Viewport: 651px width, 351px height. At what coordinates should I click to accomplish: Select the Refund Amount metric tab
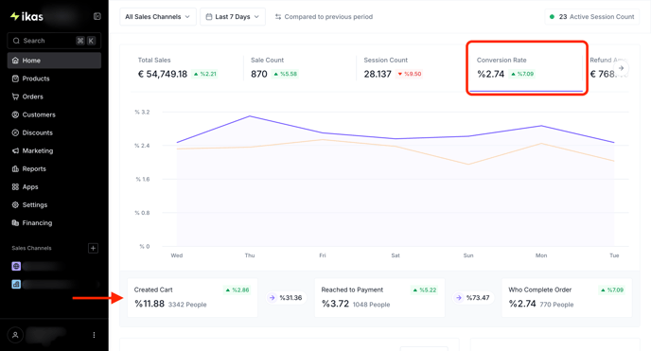pos(607,67)
